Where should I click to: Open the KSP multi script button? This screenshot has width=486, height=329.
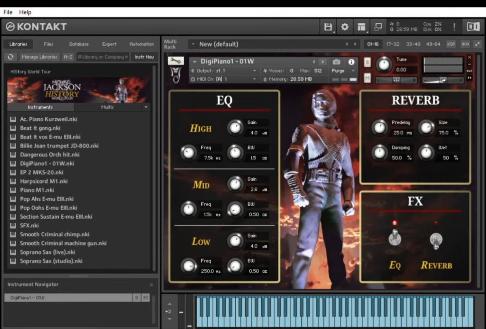(x=451, y=44)
